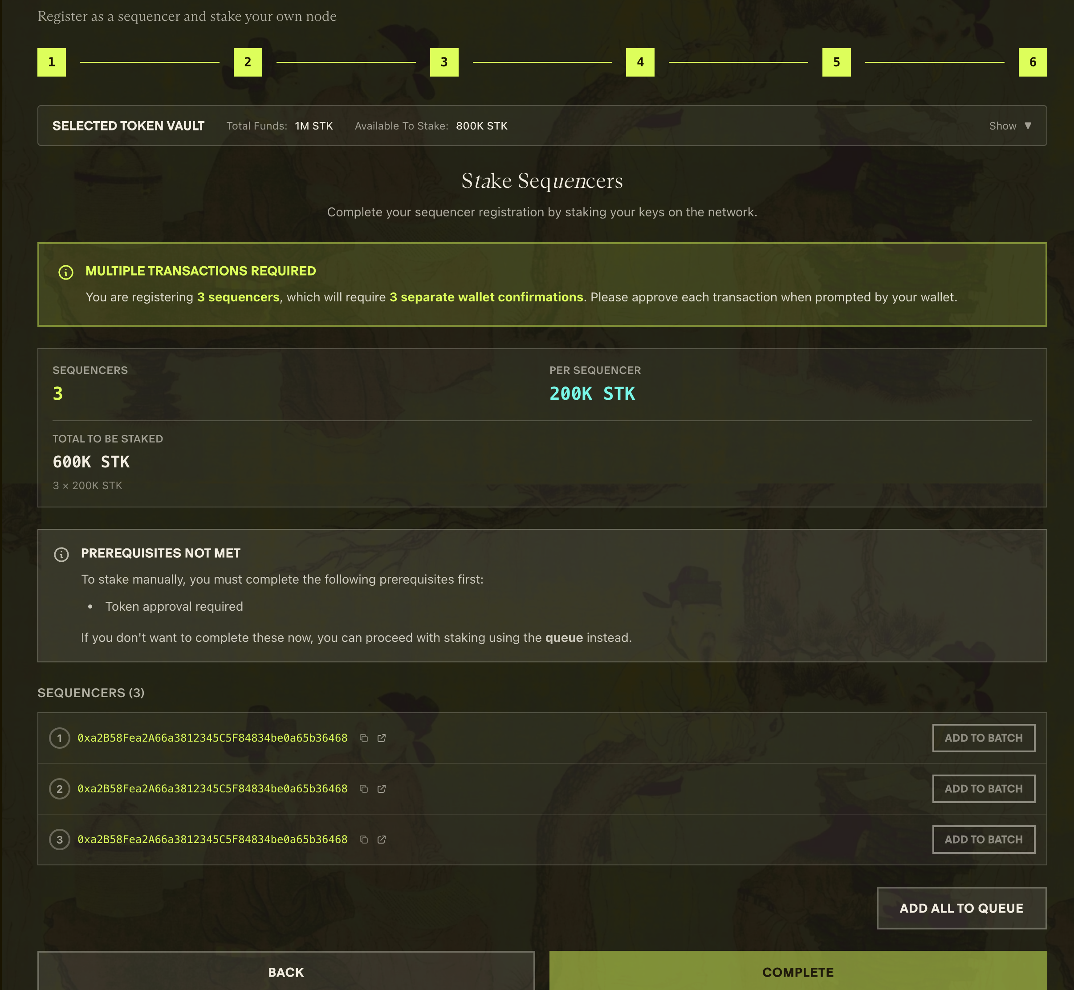Go to step 1 in progress tracker
This screenshot has width=1074, height=990.
click(x=52, y=62)
